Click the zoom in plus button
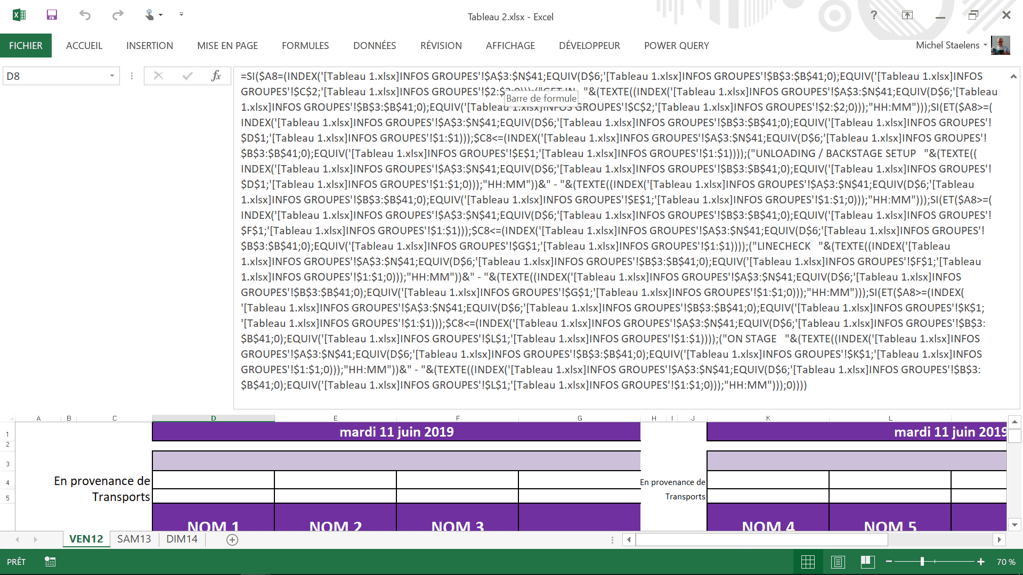The height and width of the screenshot is (575, 1023). 980,562
